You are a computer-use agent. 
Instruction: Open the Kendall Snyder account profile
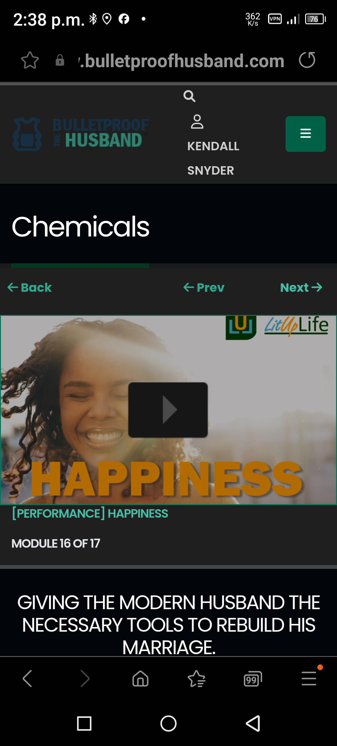tap(213, 146)
